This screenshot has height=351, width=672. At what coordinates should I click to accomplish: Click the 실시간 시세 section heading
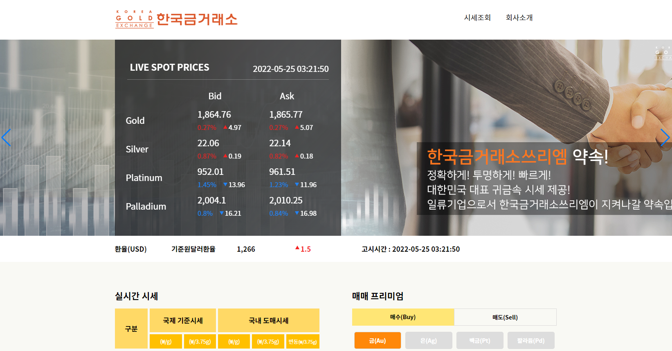[x=137, y=296]
